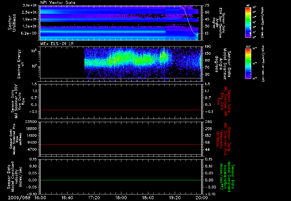This screenshot has height=201, width=291.
Task: Select the 'ESH Sun Elevation Angle' axis title
Action: [x=219, y=23]
